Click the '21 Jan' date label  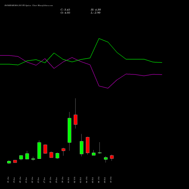coord(26,180)
